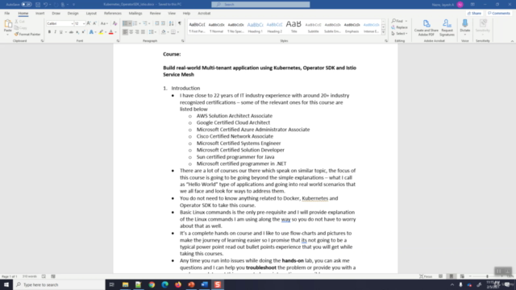Click the Undo icon
This screenshot has width=516, height=290.
click(45, 4)
